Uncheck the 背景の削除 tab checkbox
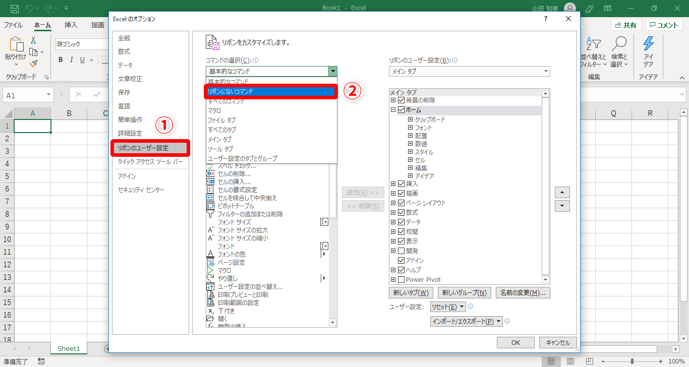This screenshot has width=689, height=367. coord(401,100)
